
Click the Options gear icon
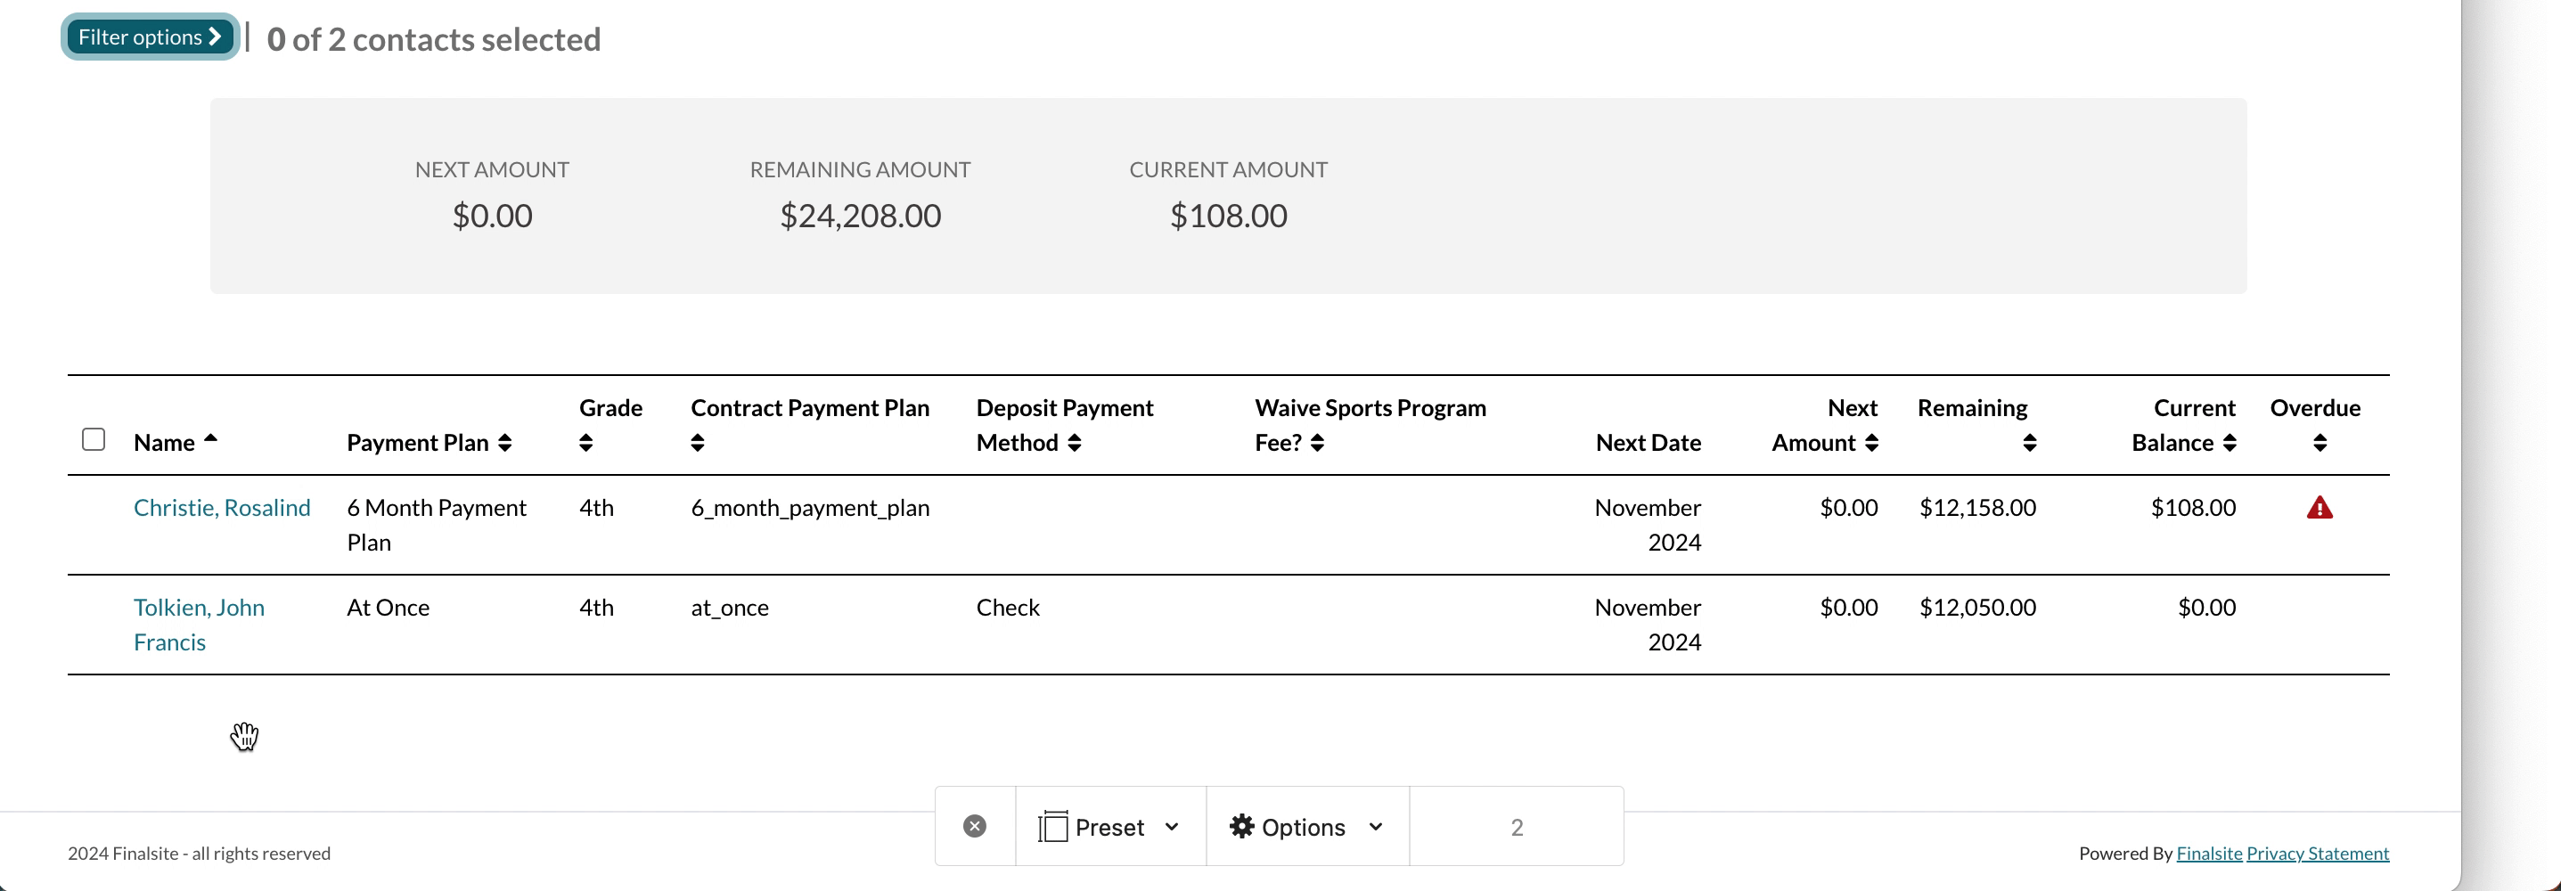point(1241,826)
